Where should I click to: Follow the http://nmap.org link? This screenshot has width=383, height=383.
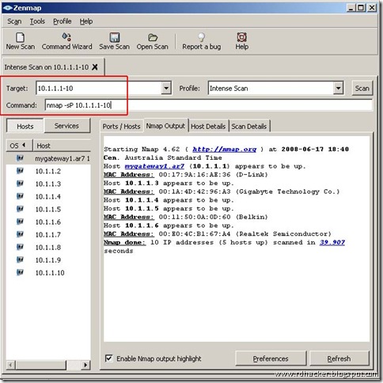(x=224, y=150)
